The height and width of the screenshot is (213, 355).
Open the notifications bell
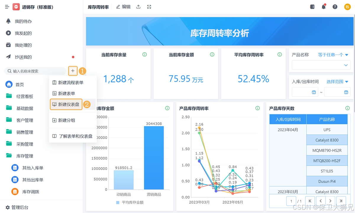[x=324, y=7]
